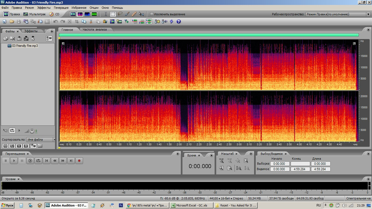Click the Windows 'Пуск' start button
Screen dimensions: 372x209
[x=7, y=205]
